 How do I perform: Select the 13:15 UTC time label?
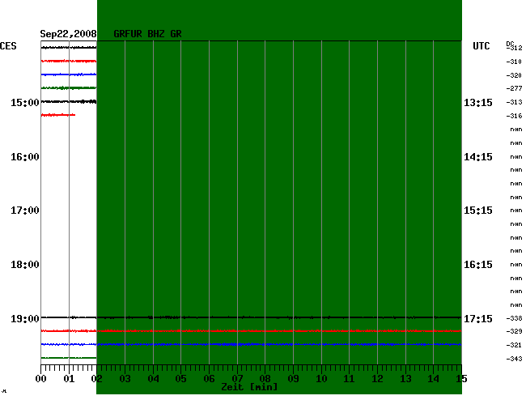point(478,102)
